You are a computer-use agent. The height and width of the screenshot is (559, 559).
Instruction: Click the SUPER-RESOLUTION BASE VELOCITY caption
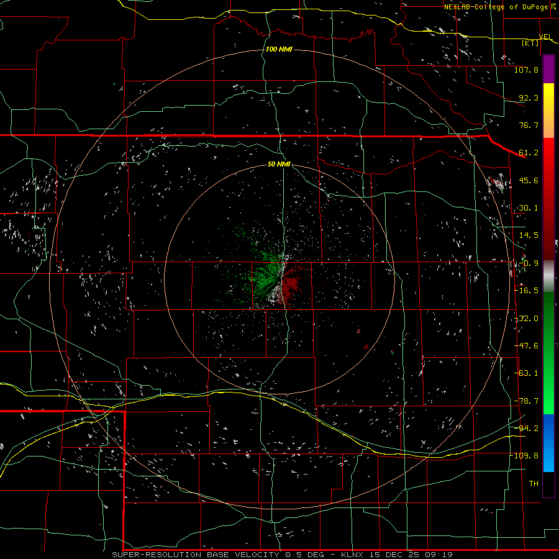click(x=196, y=555)
